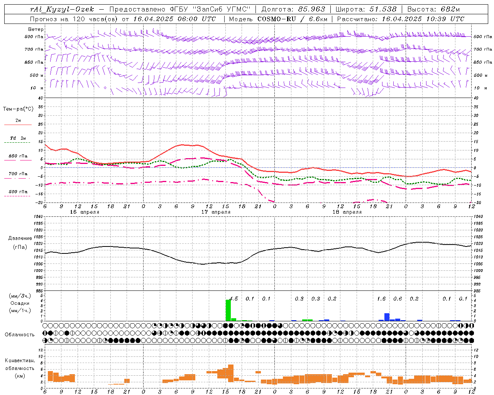The height and width of the screenshot is (395, 494).
Task: Click the 'Конвективн.' convective cloud title
Action: tap(20, 361)
